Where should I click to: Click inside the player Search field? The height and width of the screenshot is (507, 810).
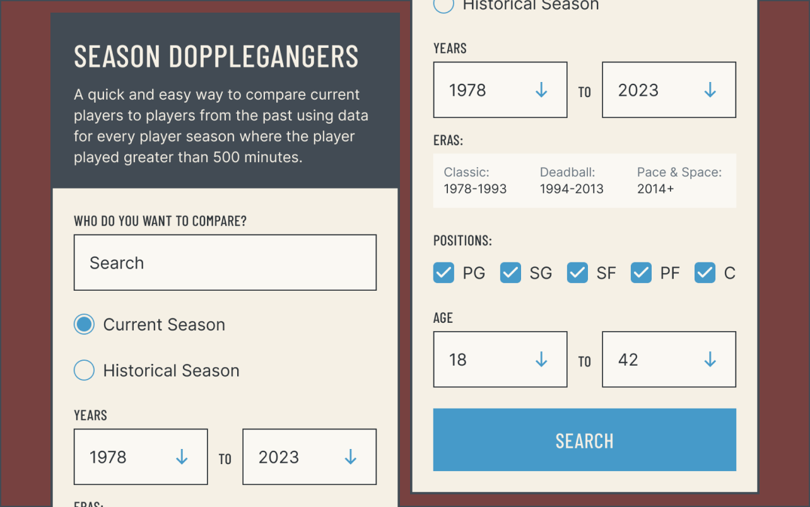click(x=225, y=262)
